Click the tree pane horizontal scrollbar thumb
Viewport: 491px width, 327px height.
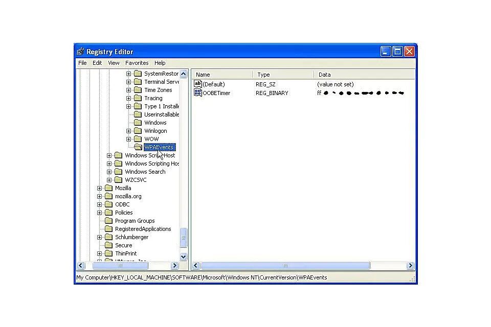120,266
